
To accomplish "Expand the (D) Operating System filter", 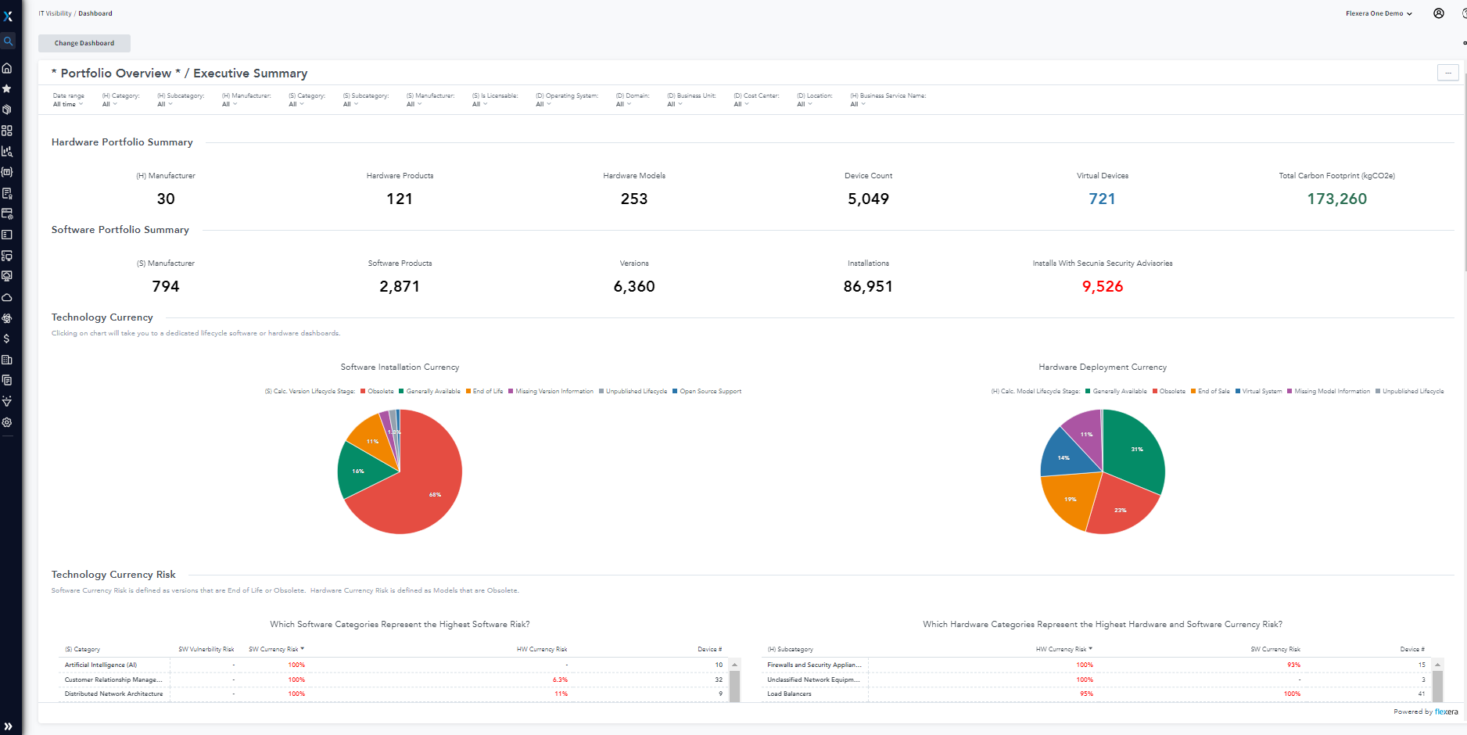I will (543, 103).
